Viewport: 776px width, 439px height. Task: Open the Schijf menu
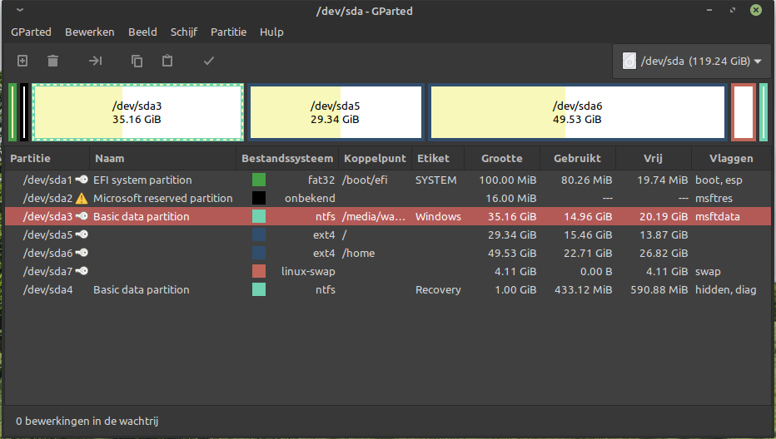tap(184, 32)
